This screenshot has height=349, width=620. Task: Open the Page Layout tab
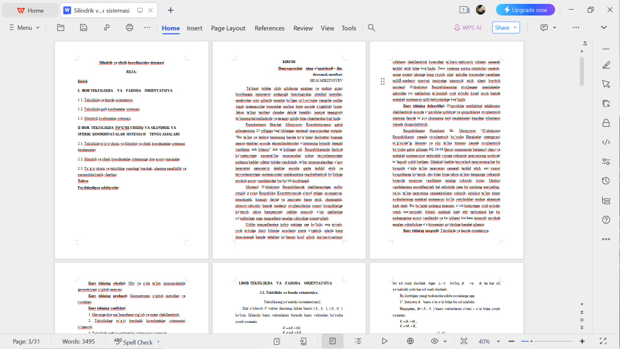[228, 28]
